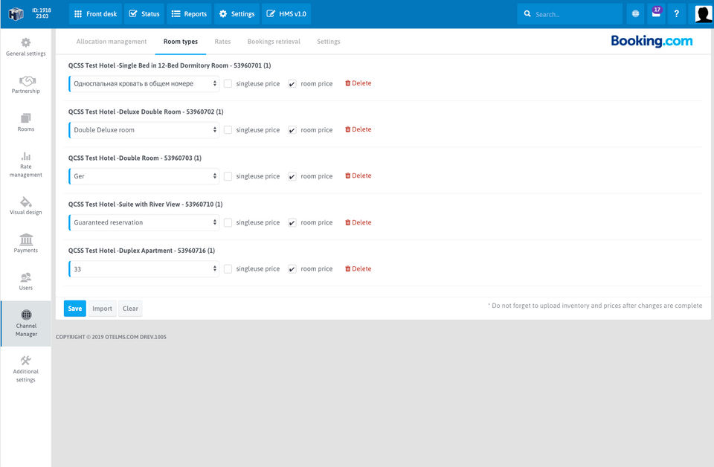This screenshot has width=714, height=467.
Task: Open Payments bank icon in sidebar
Action: [x=26, y=239]
